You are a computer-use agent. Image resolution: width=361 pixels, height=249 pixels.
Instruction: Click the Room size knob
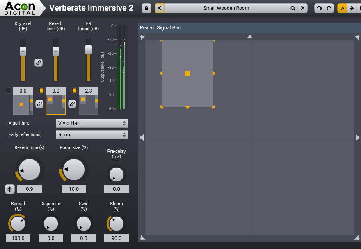(x=74, y=170)
